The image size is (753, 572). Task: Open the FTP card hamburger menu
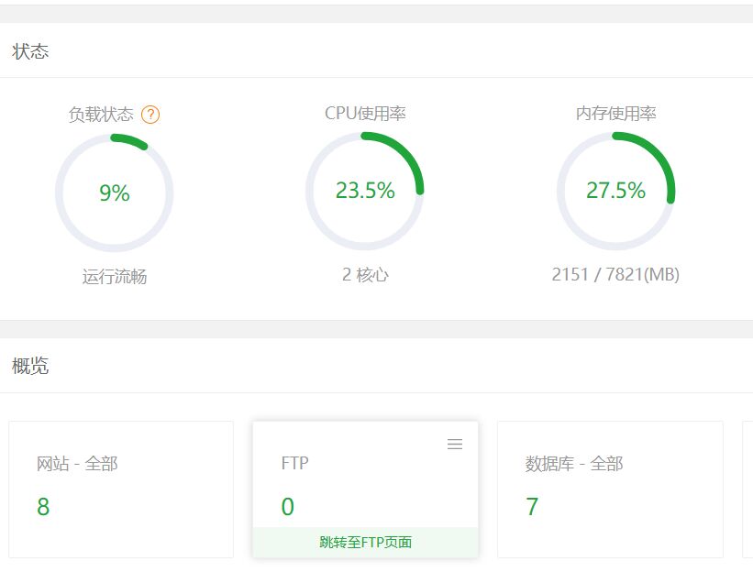tap(455, 444)
